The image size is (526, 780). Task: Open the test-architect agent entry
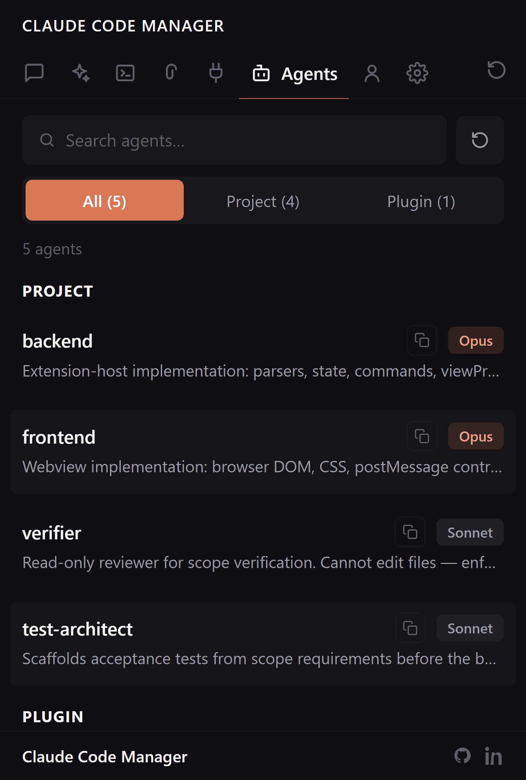(x=263, y=644)
